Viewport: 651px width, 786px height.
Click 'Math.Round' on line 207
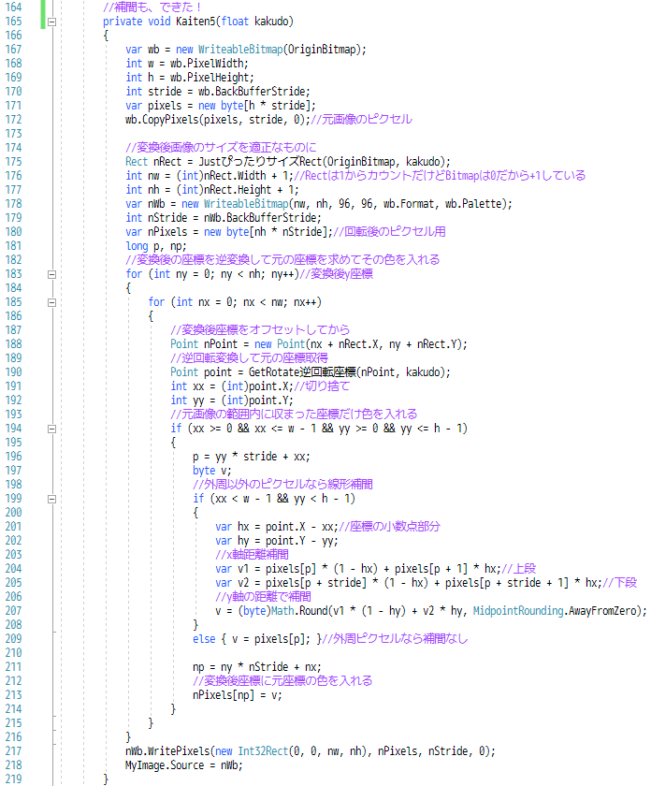pos(299,611)
